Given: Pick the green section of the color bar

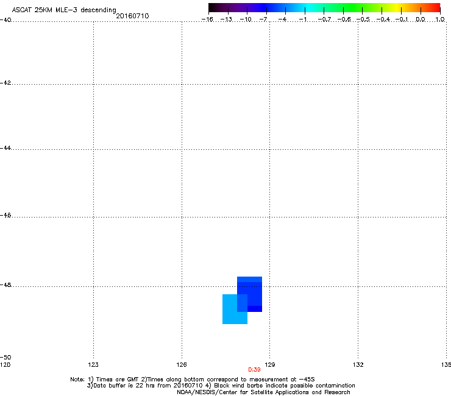Looking at the screenshot, I should pyautogui.click(x=353, y=7).
